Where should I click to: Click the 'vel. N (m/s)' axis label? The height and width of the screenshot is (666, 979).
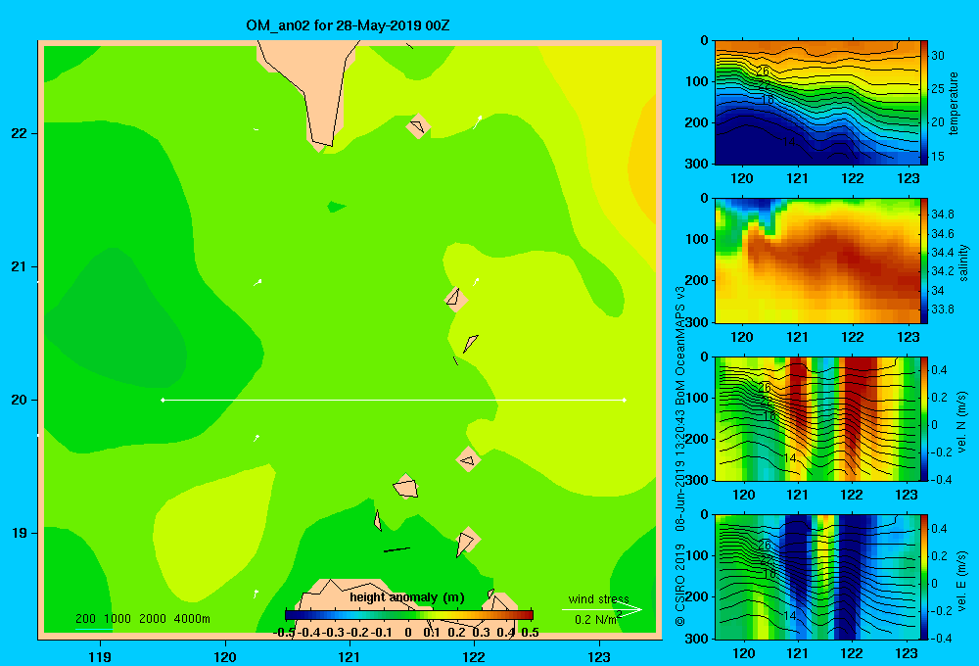(x=962, y=422)
